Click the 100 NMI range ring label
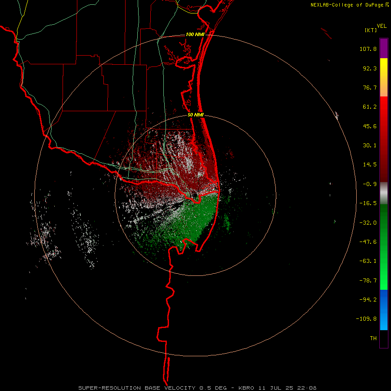391x391 pixels. pyautogui.click(x=195, y=34)
